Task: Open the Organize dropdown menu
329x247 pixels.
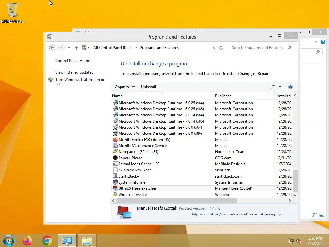Action: (125, 87)
